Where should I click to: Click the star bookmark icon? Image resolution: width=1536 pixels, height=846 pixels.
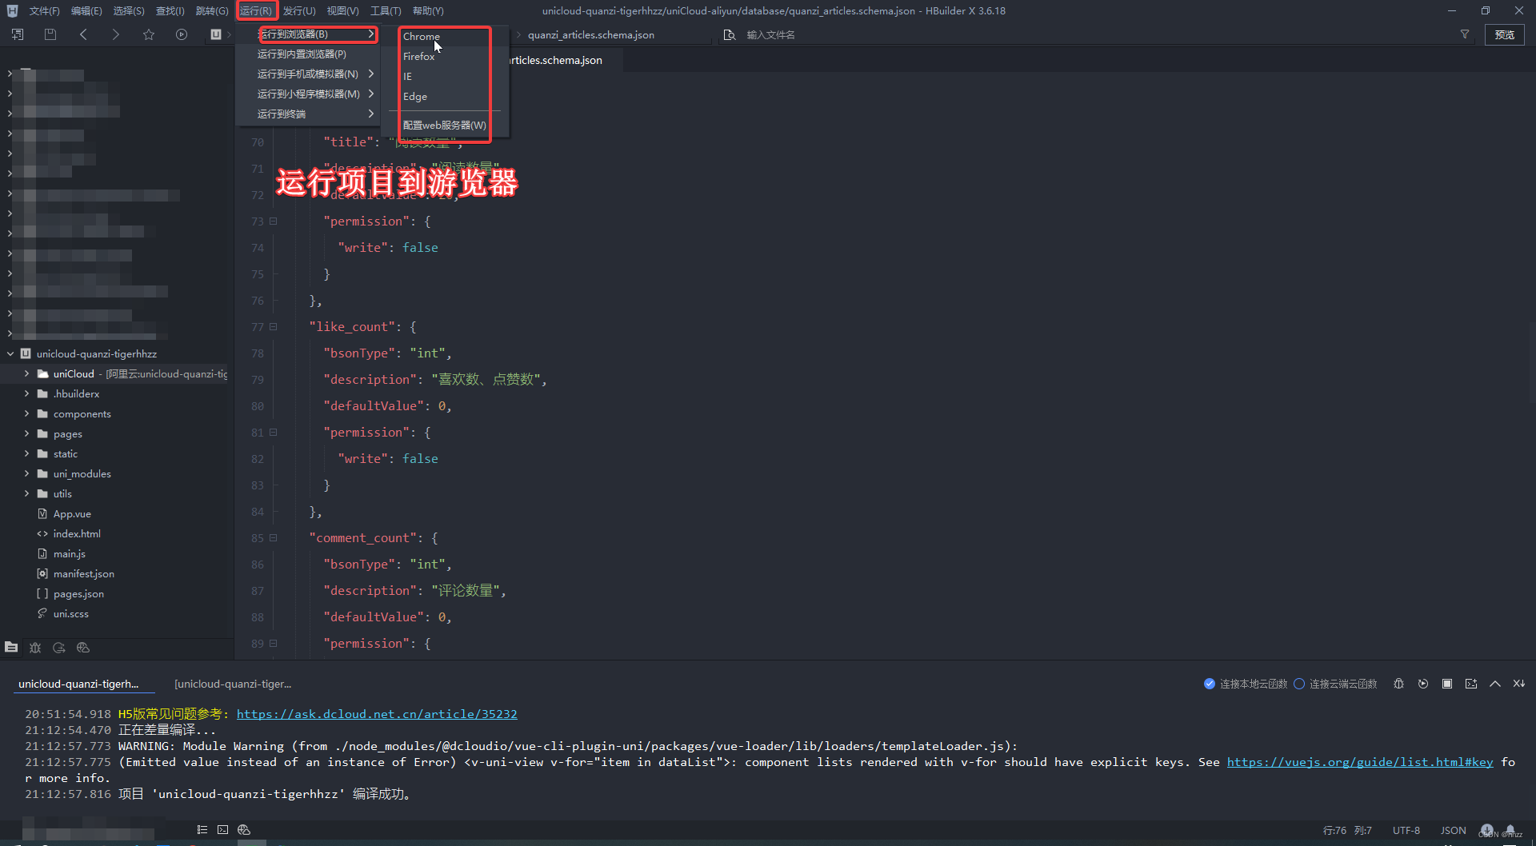pyautogui.click(x=149, y=34)
